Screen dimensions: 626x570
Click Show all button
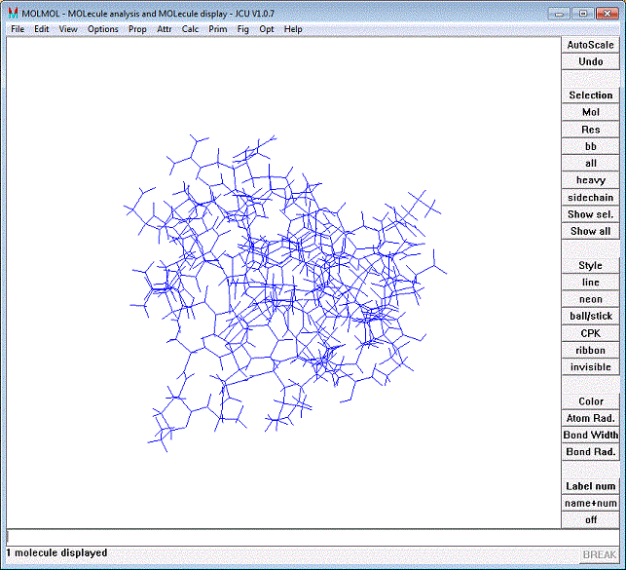click(591, 231)
